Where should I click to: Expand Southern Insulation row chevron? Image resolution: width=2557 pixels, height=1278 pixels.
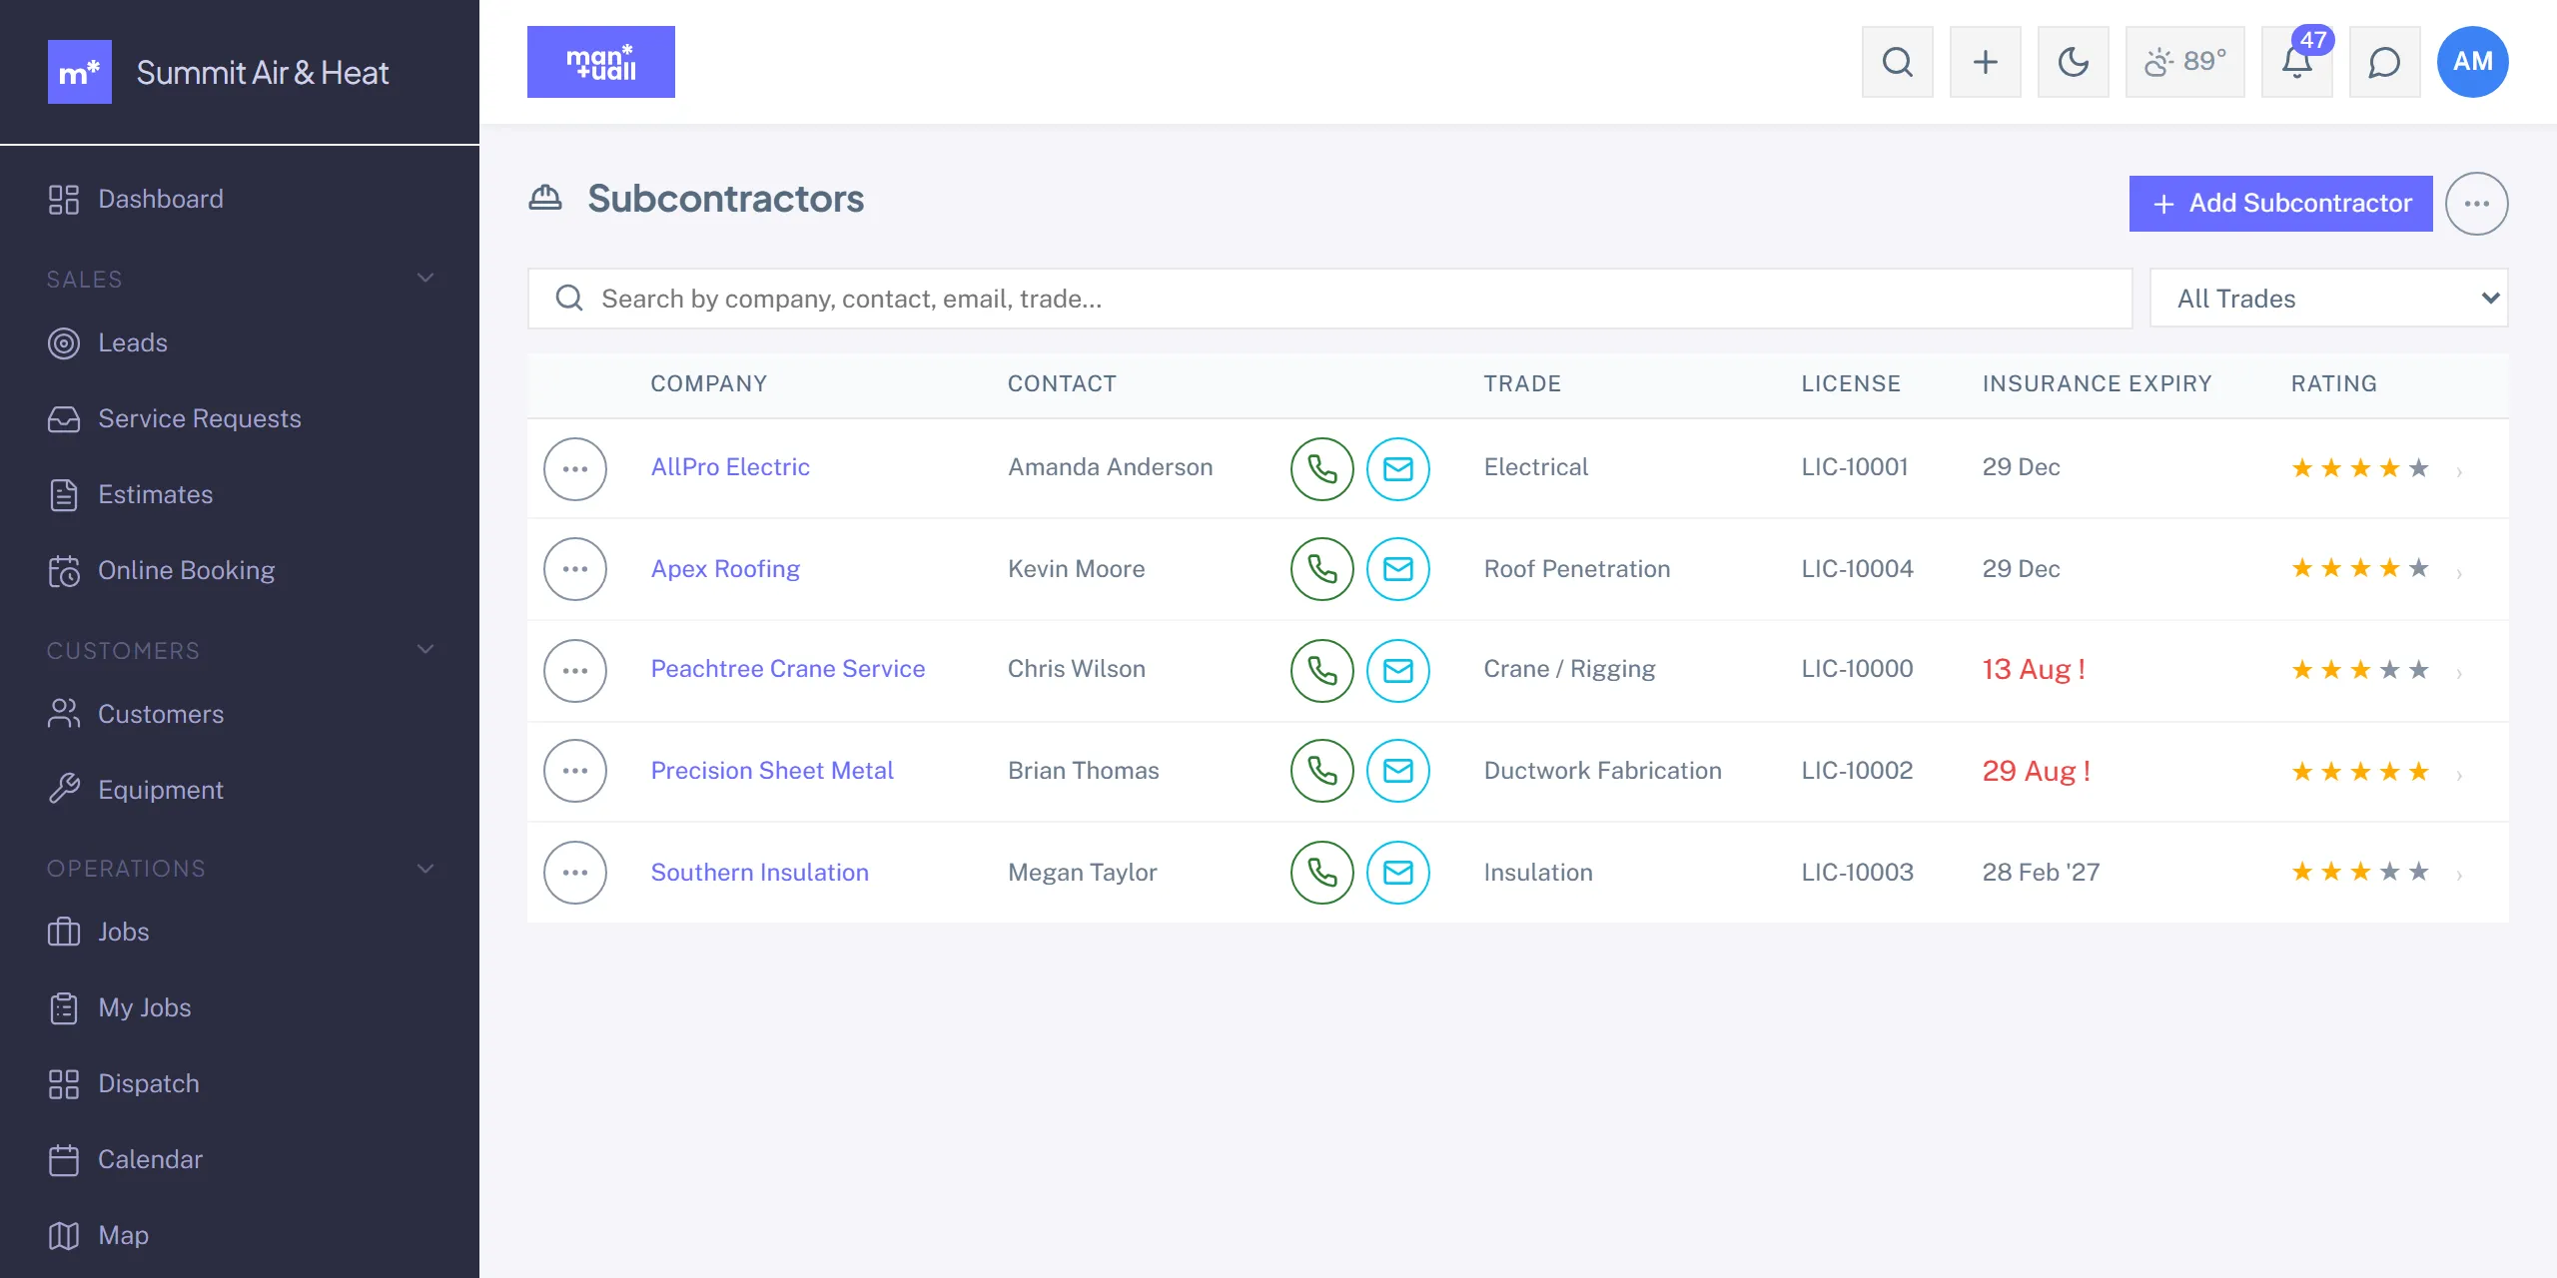coord(2459,875)
